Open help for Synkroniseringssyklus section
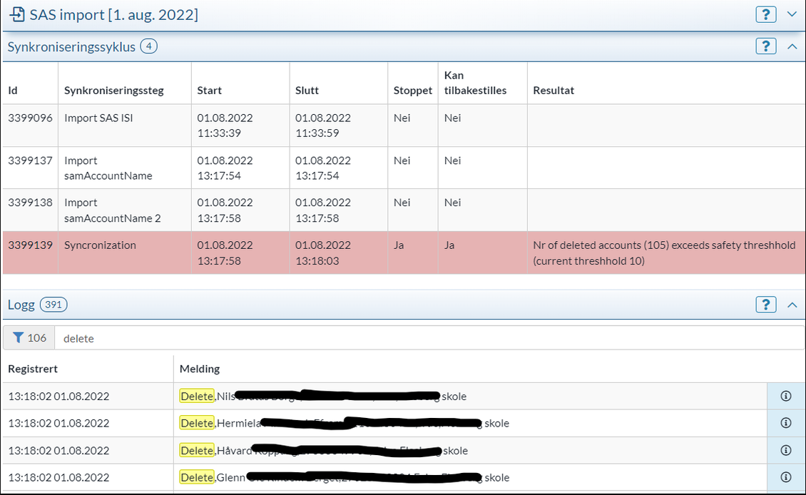This screenshot has width=806, height=495. coord(765,46)
